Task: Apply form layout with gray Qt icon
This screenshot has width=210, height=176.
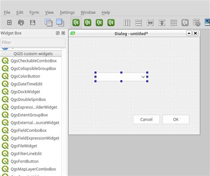Action: (x=185, y=23)
